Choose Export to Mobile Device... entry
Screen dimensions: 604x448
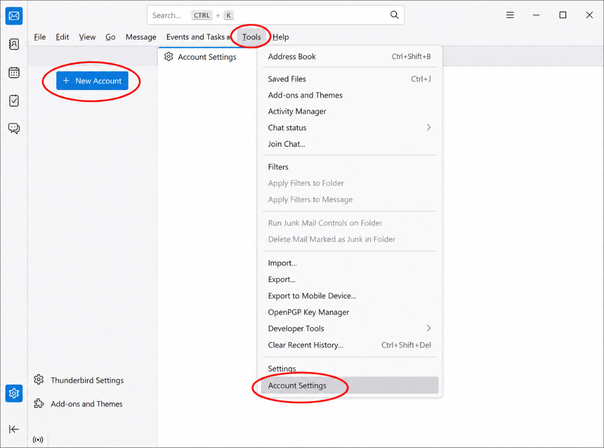click(x=350, y=296)
